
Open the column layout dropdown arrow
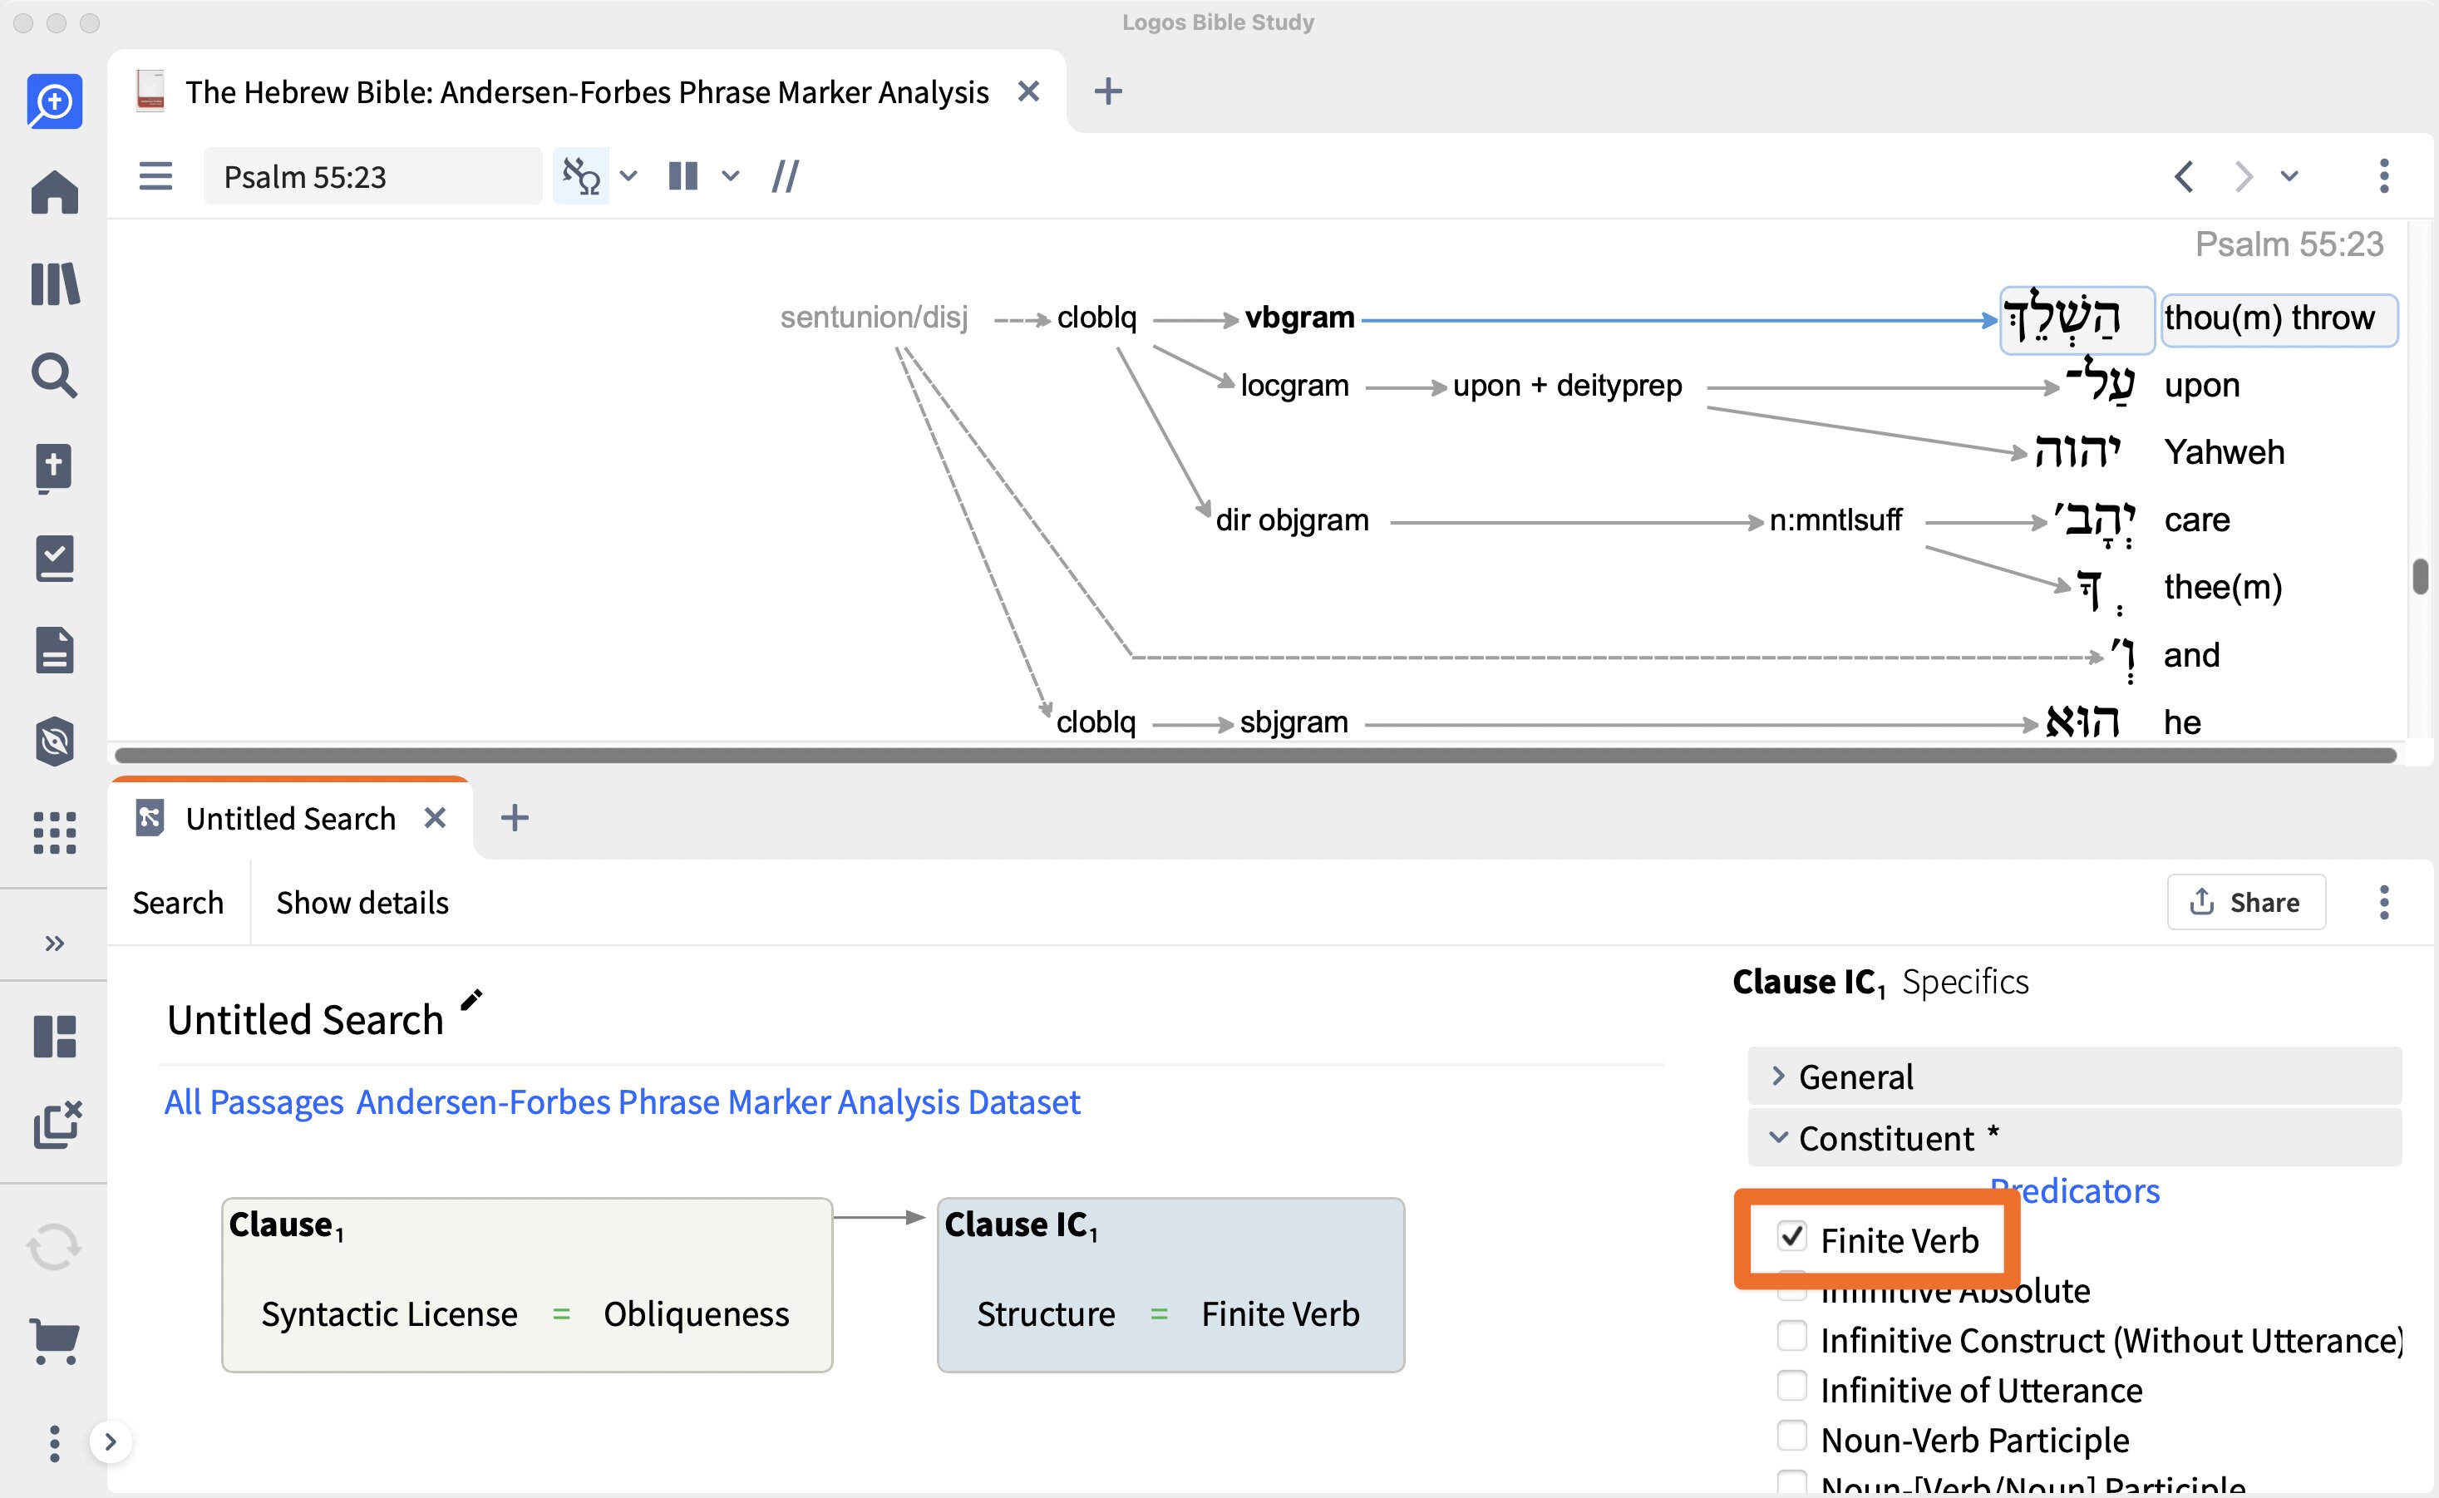[730, 176]
